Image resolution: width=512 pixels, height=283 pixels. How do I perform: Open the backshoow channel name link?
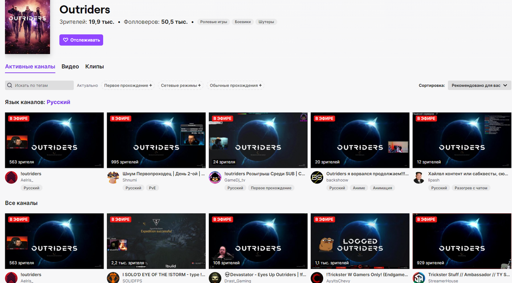pyautogui.click(x=337, y=180)
